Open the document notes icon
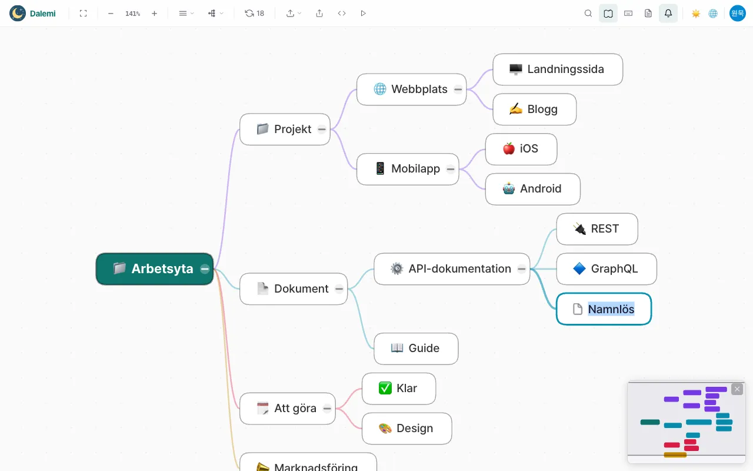Image resolution: width=753 pixels, height=471 pixels. tap(648, 13)
